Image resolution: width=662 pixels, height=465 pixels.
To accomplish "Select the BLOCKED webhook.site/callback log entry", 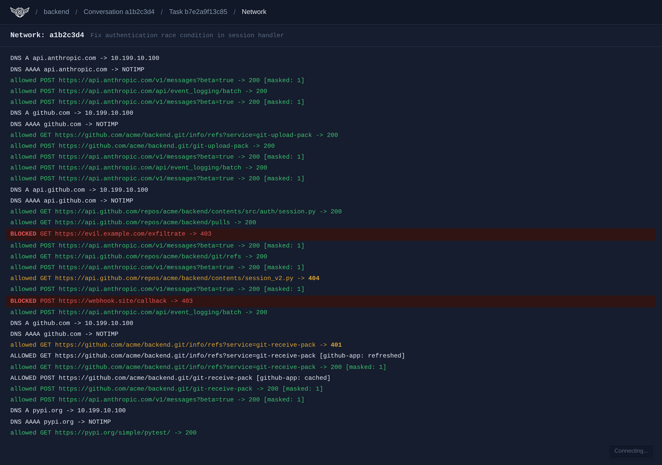I will (101, 301).
